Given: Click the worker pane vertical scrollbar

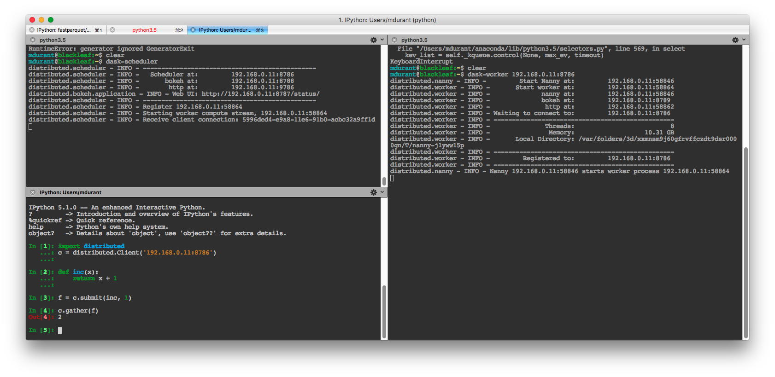Looking at the screenshot, I should click(x=746, y=242).
